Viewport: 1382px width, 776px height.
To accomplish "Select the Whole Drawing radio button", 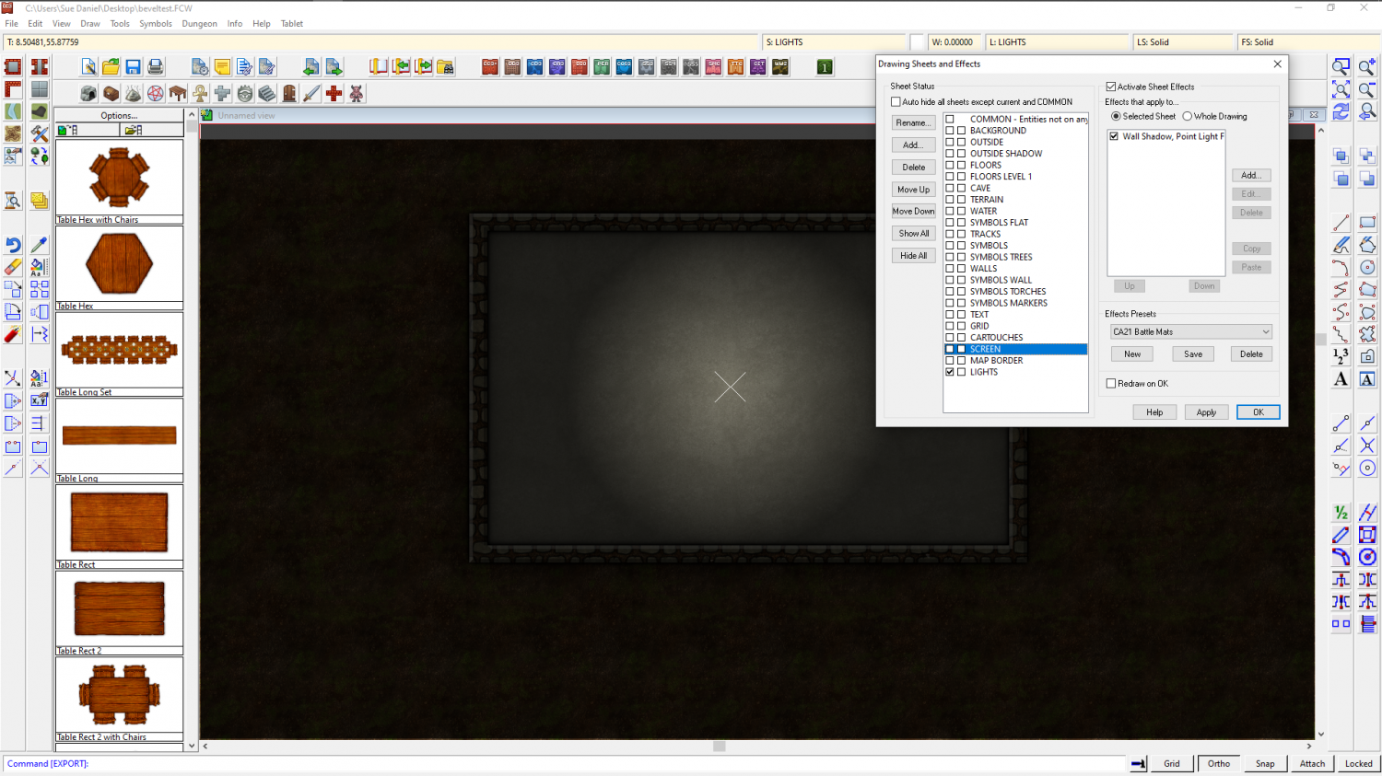I will (1188, 116).
